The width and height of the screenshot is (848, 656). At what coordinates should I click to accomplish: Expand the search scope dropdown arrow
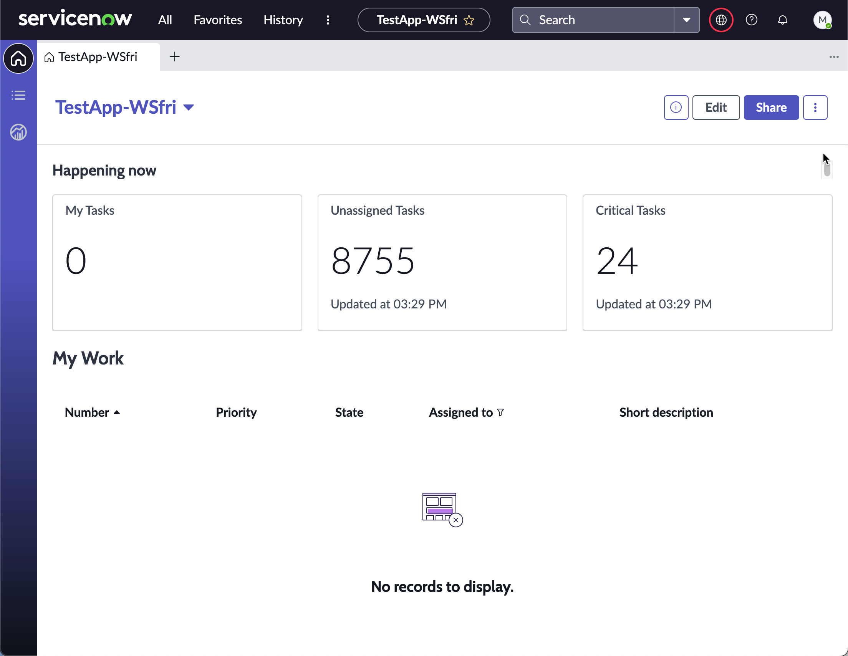coord(686,20)
